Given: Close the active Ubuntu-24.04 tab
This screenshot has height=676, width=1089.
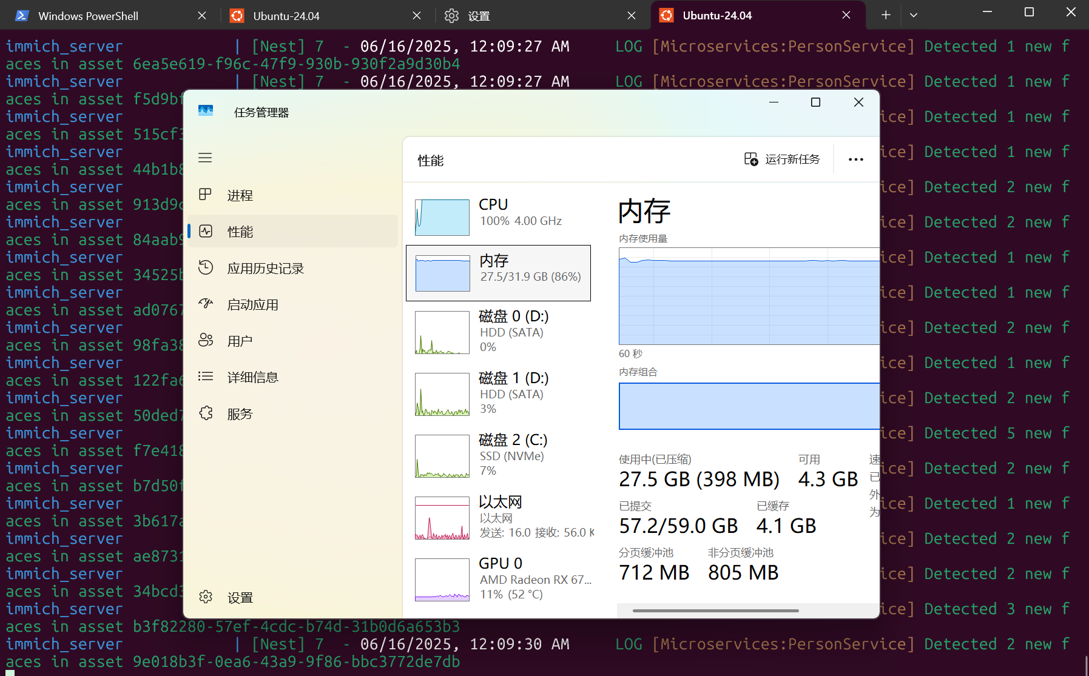Looking at the screenshot, I should point(846,16).
